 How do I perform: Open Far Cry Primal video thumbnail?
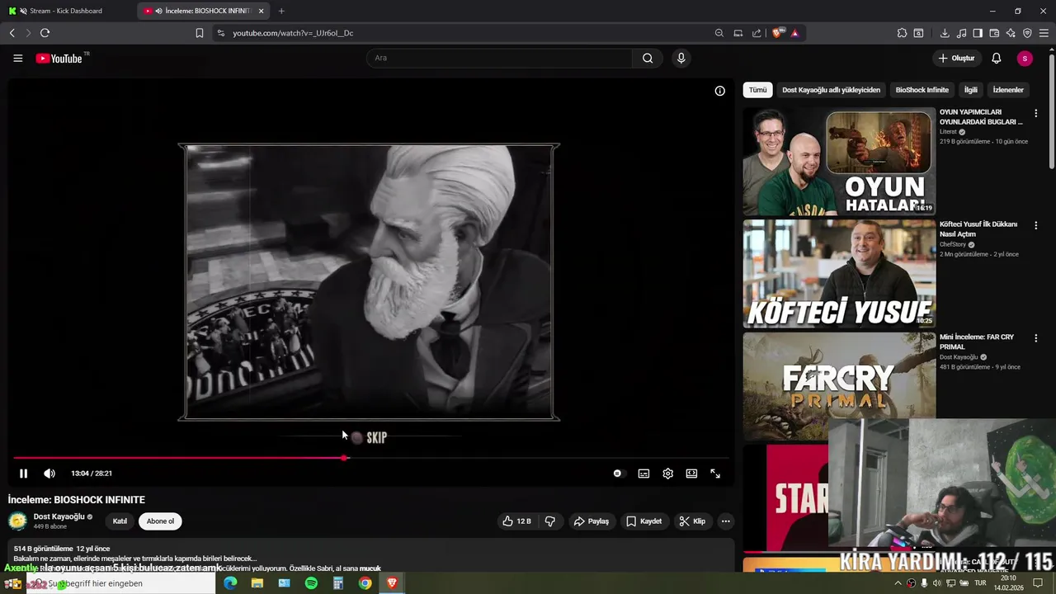coord(839,386)
